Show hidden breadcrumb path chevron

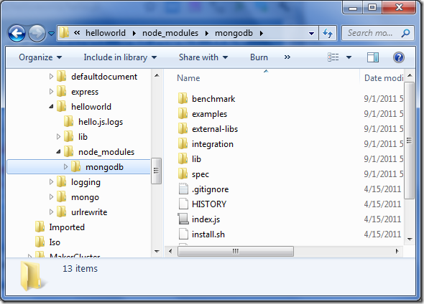click(x=77, y=33)
